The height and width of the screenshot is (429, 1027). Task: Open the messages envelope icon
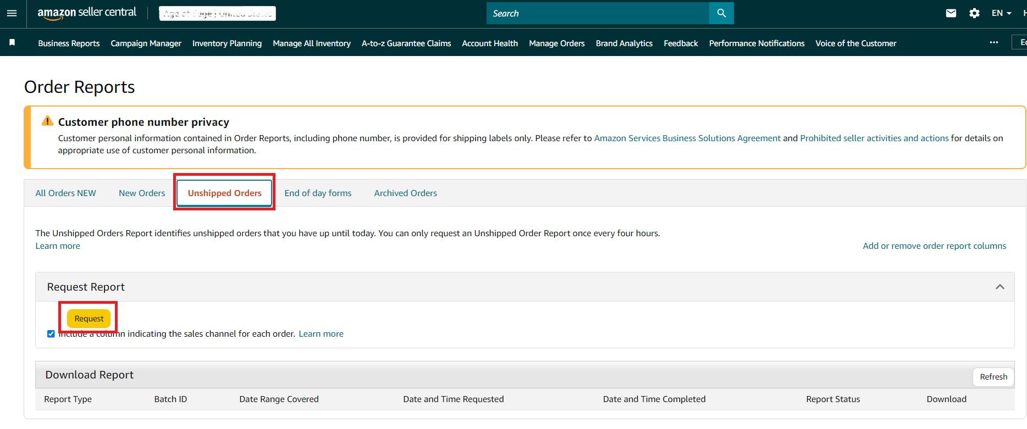coord(951,13)
